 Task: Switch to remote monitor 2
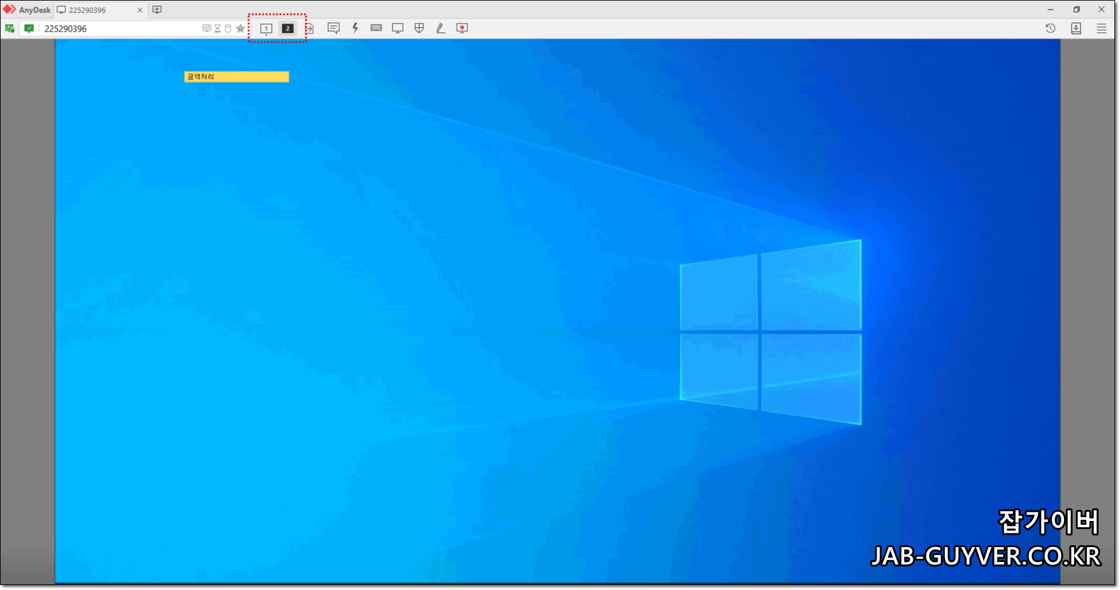point(287,29)
